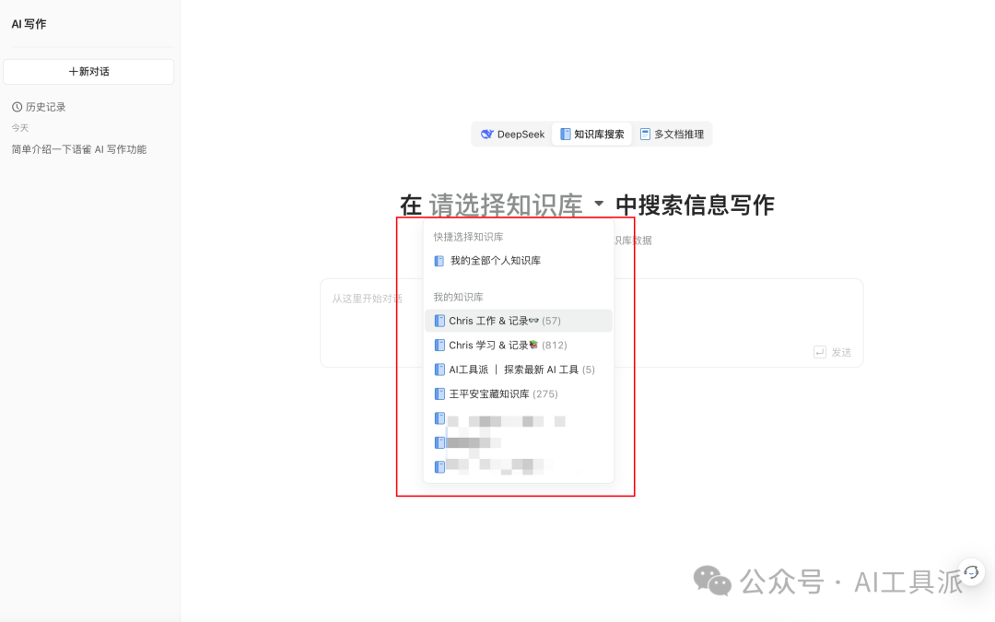
Task: Select the Chris 工作 & 记录 knowledge base
Action: (x=519, y=321)
